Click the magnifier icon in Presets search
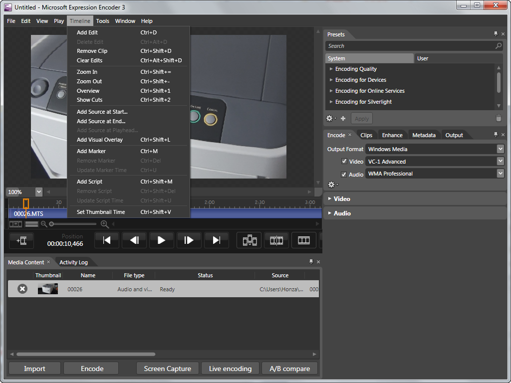 click(x=499, y=46)
